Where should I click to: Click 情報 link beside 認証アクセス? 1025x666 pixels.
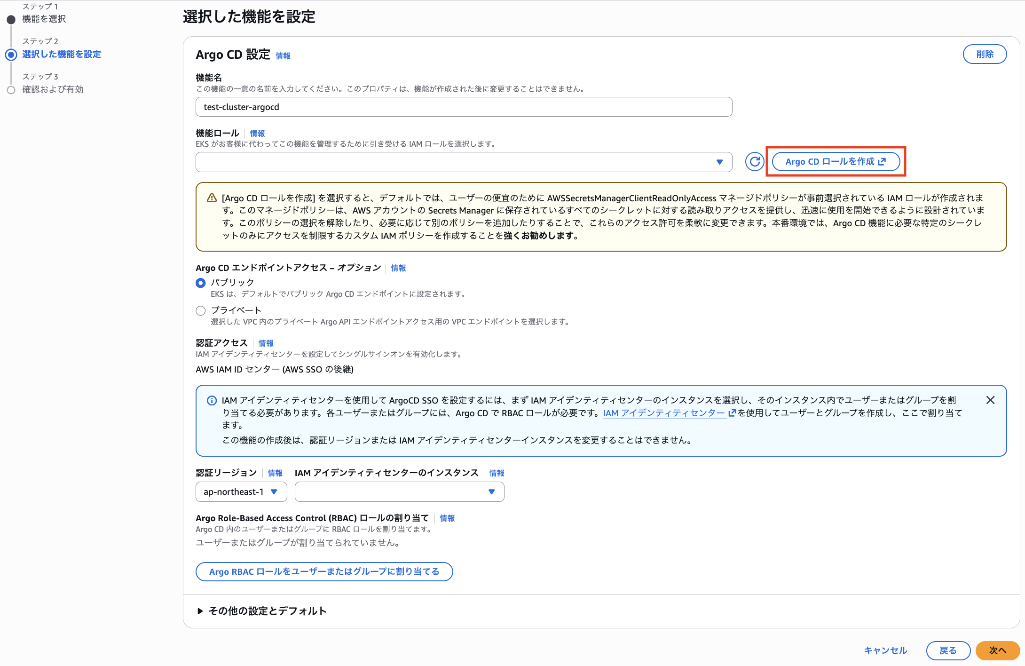coord(266,343)
